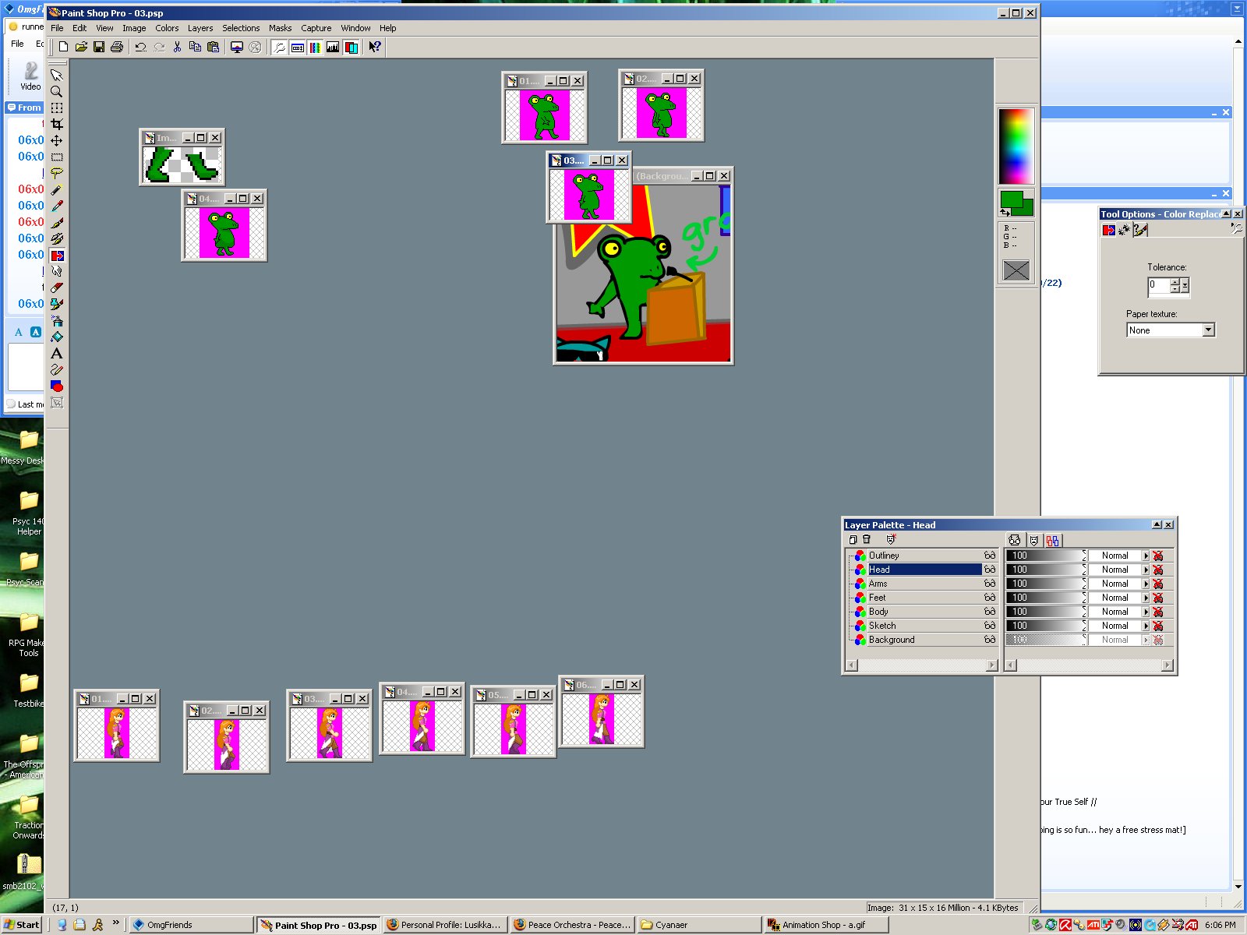Image resolution: width=1247 pixels, height=935 pixels.
Task: Toggle visibility of the Sketch layer
Action: [989, 626]
